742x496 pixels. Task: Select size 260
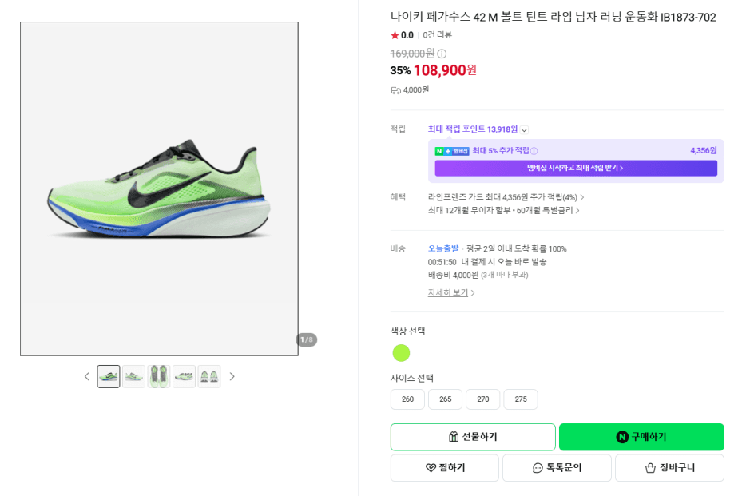click(x=407, y=399)
